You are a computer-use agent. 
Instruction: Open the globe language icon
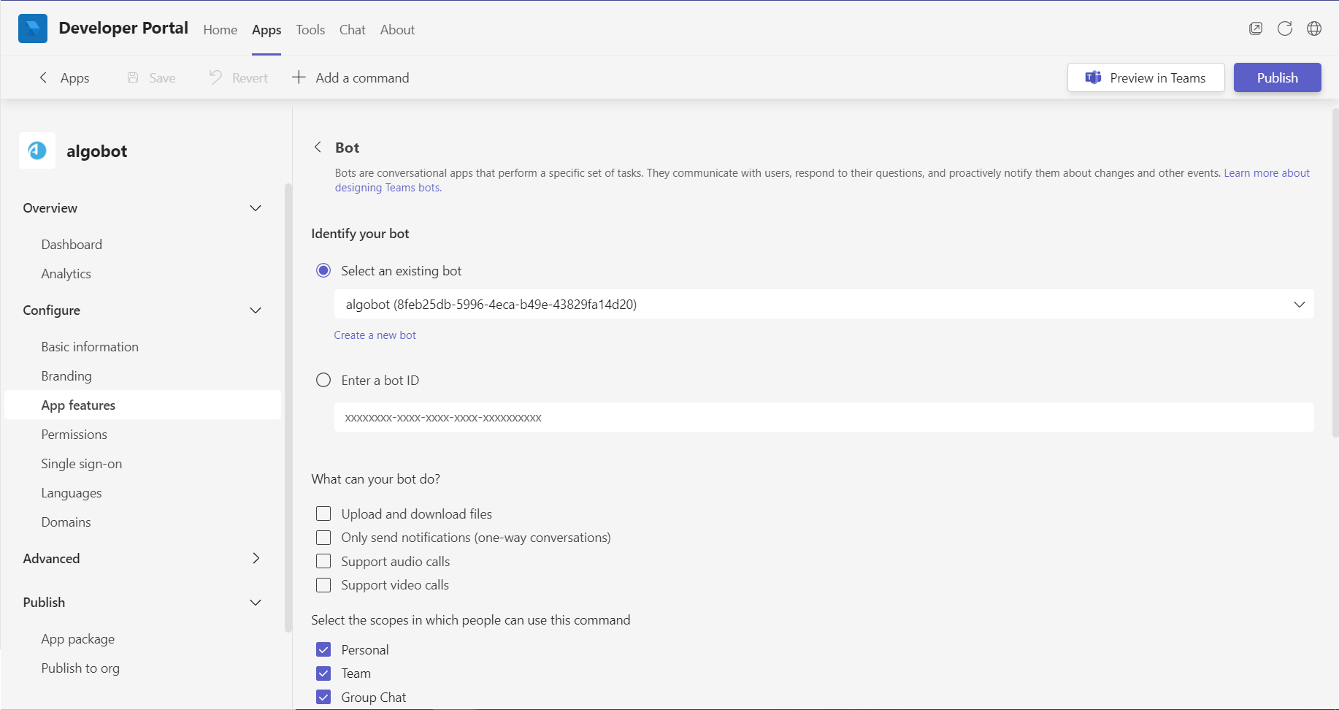(1313, 28)
